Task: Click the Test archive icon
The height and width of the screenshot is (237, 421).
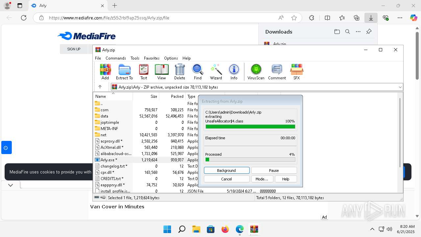Action: tap(144, 72)
